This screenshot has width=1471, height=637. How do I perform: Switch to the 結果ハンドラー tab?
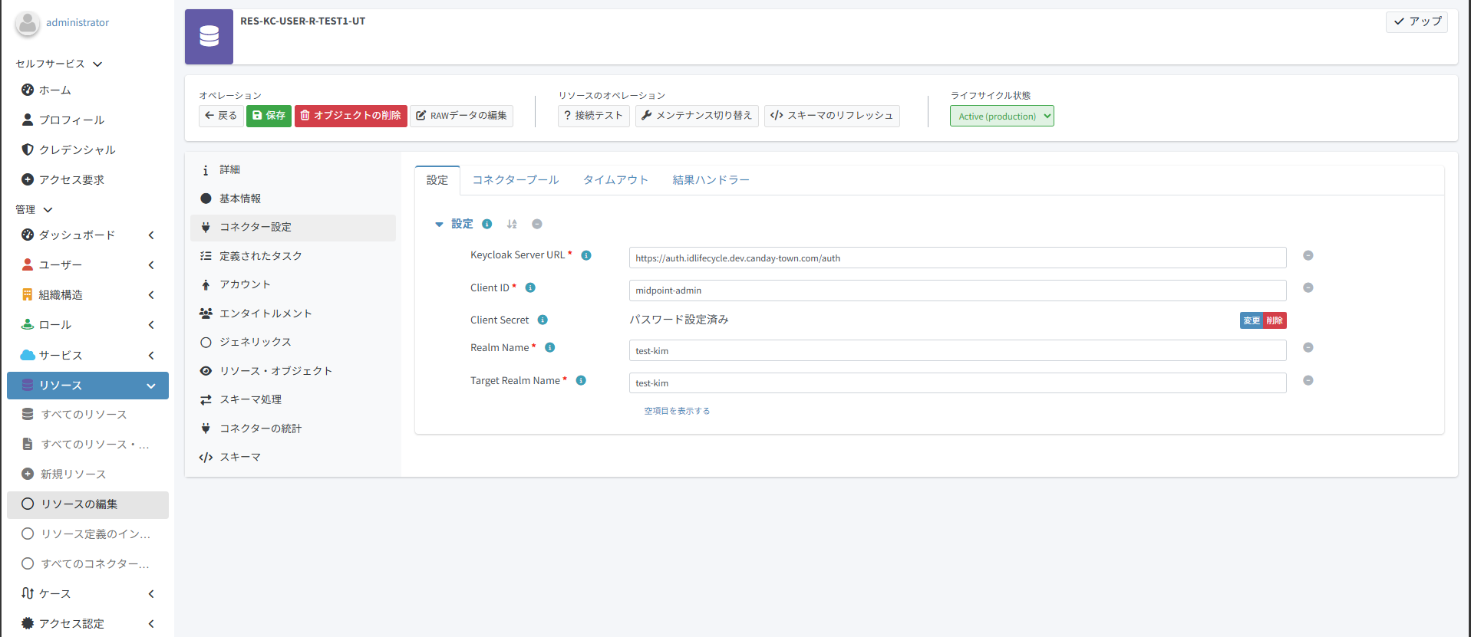(x=711, y=180)
